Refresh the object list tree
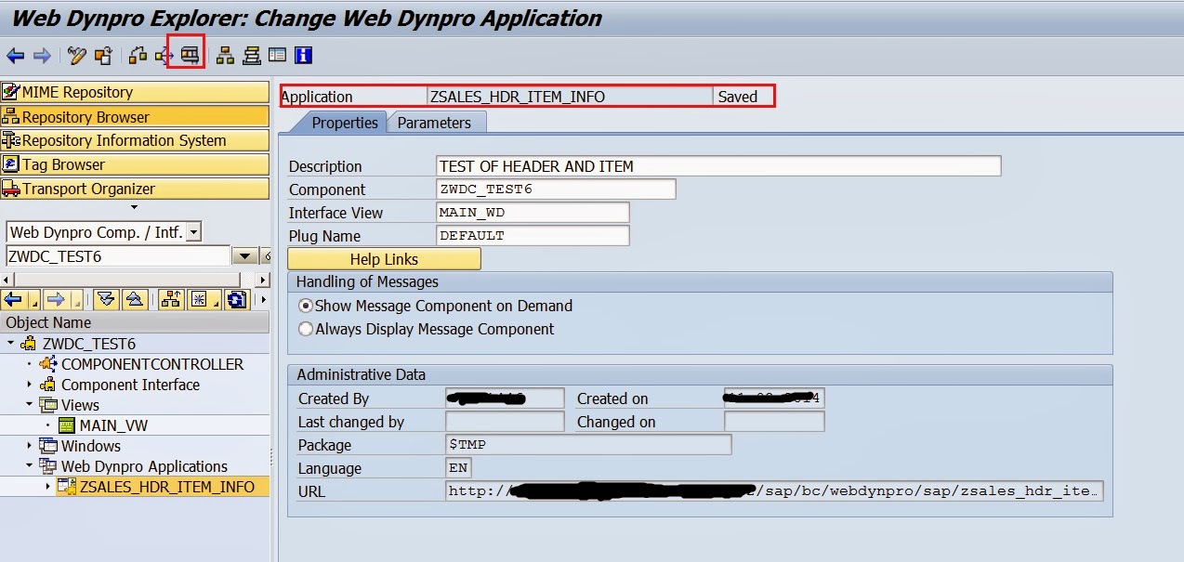 (237, 299)
